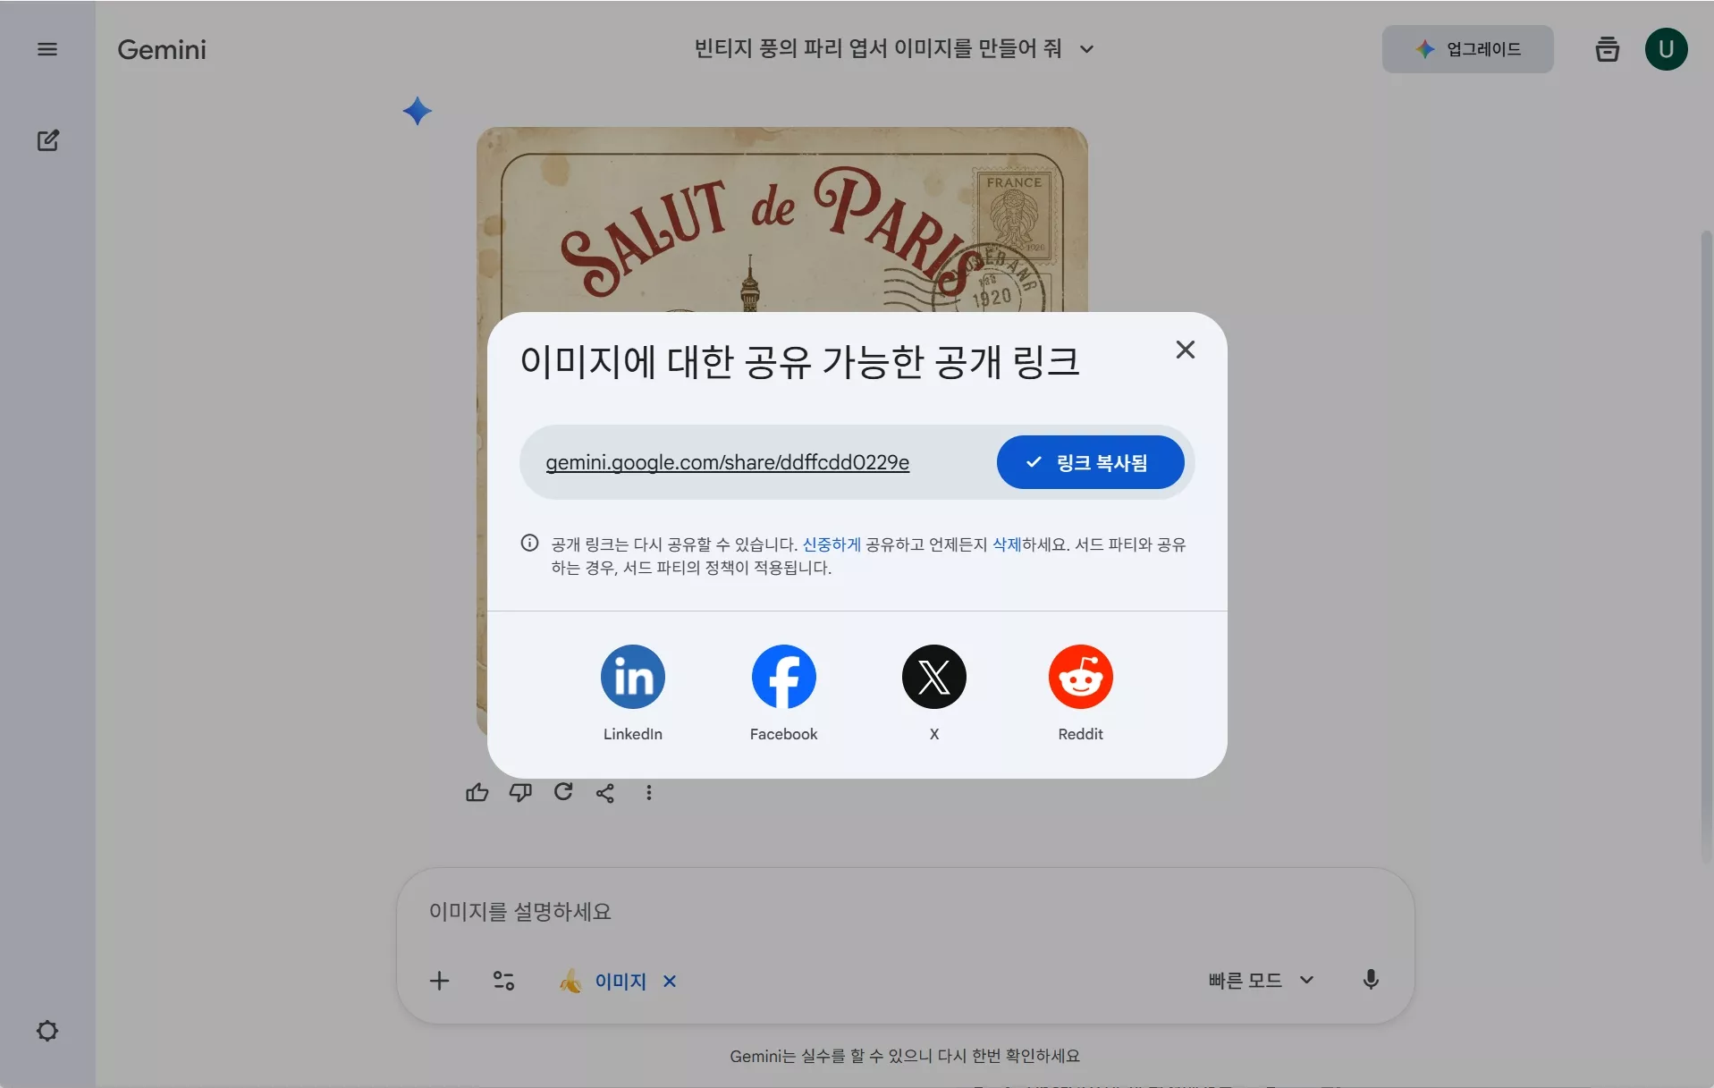This screenshot has width=1714, height=1088.
Task: Open the Gemini activity history panel
Action: [x=1607, y=49]
